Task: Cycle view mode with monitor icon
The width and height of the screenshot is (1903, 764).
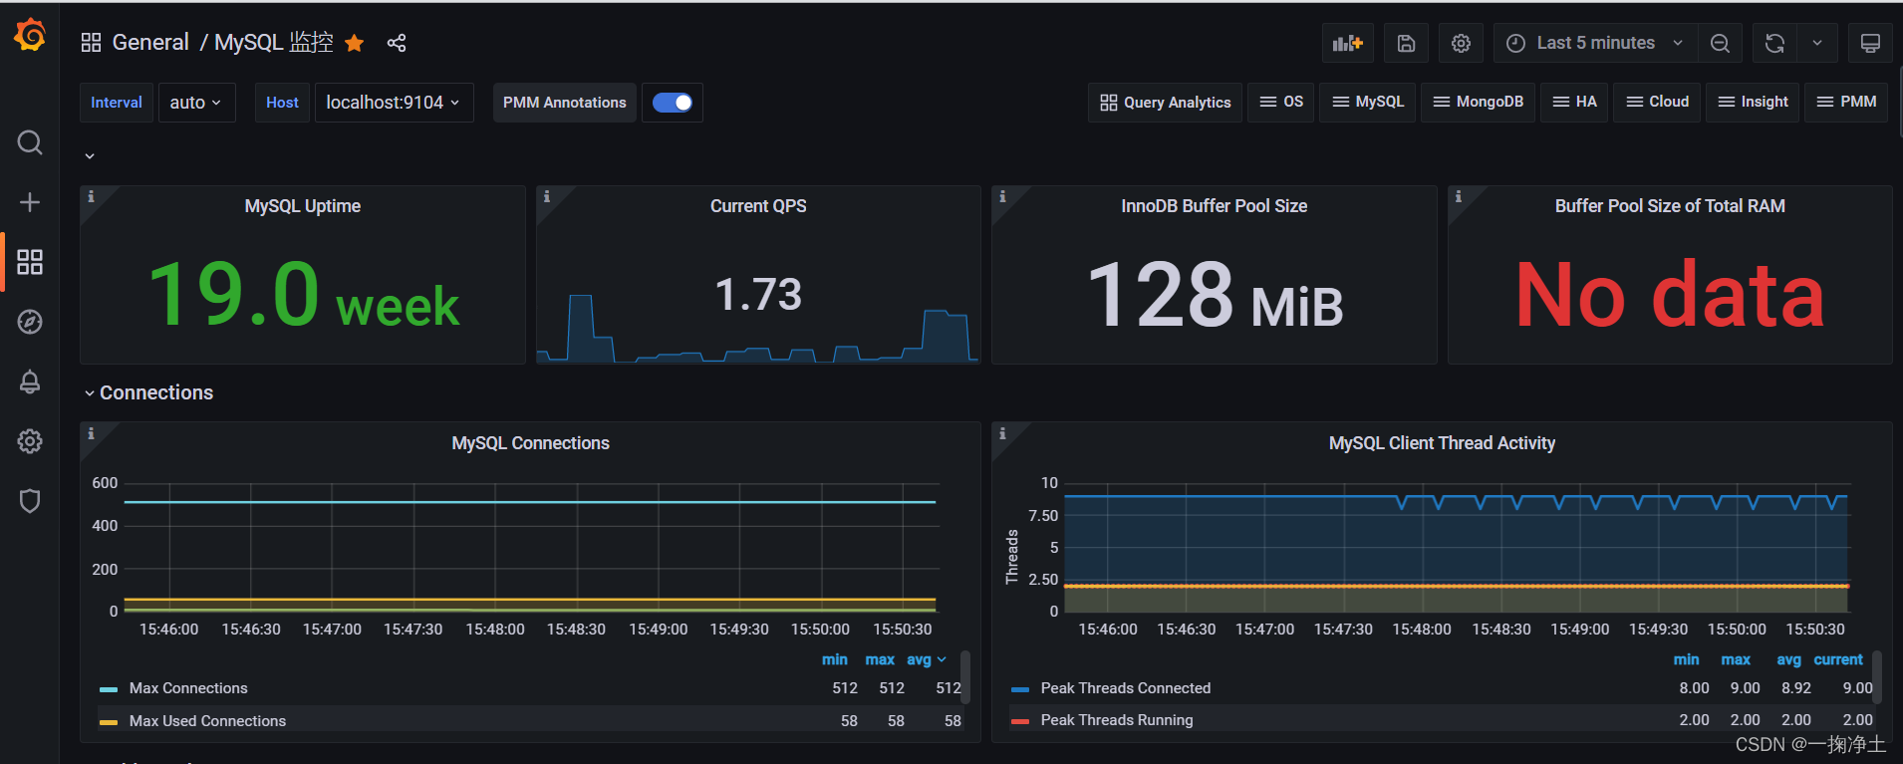Action: 1870,43
